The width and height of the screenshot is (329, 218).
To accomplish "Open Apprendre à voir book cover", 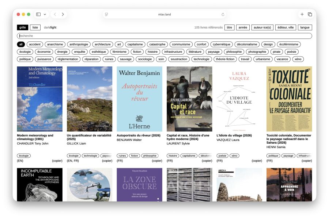I will [x=289, y=185].
